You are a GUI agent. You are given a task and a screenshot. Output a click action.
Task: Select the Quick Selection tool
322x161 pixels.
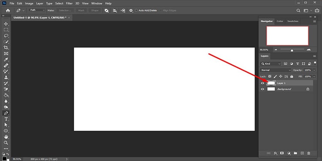pyautogui.click(x=6, y=42)
